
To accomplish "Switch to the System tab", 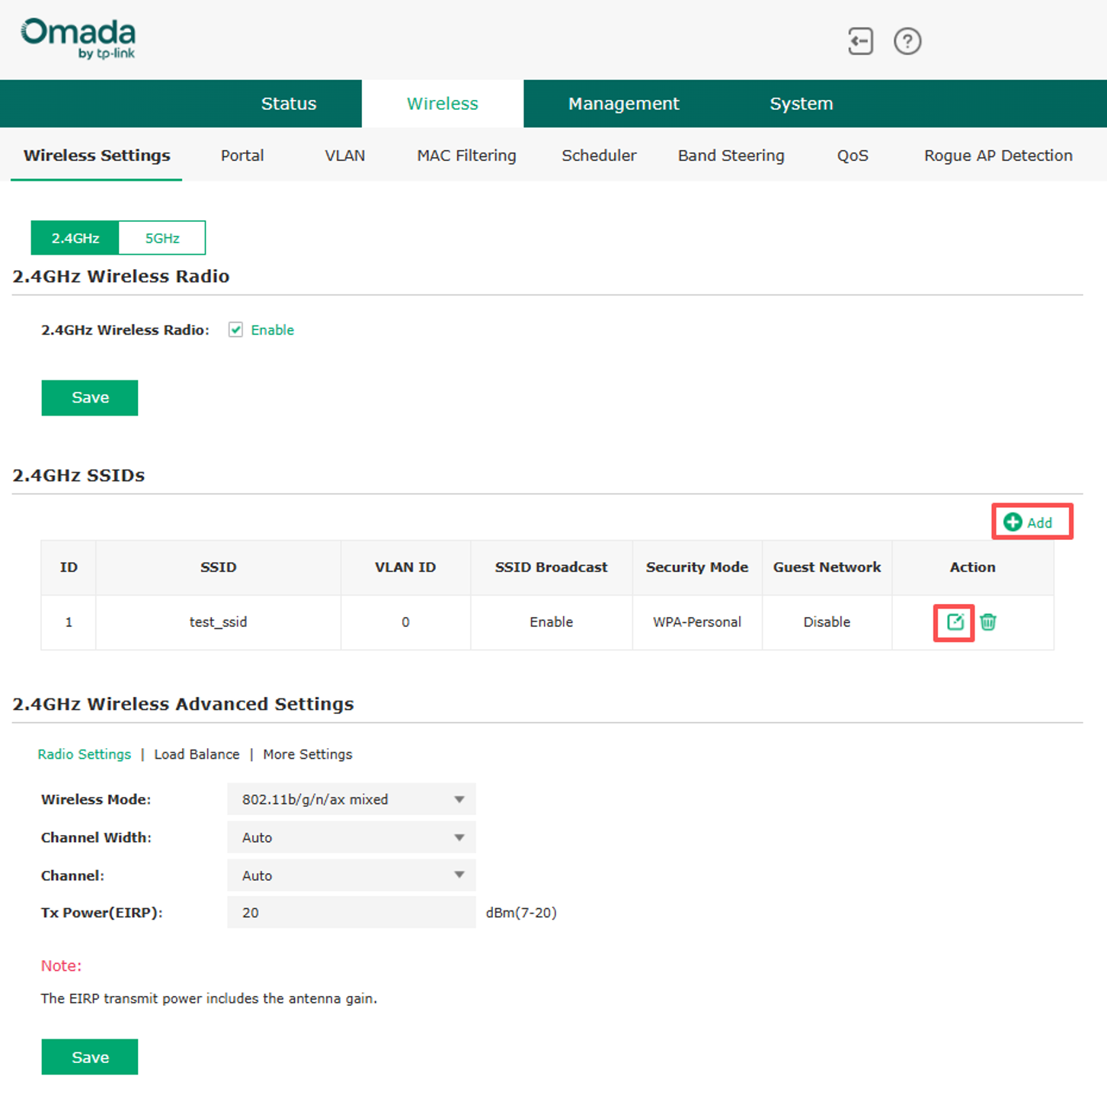I will coord(801,104).
